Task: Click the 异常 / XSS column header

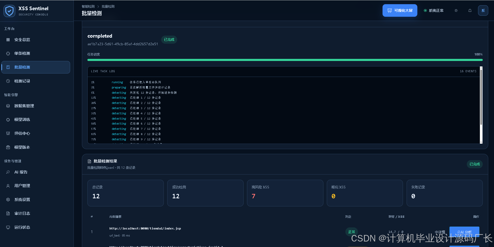Action: pos(396,217)
